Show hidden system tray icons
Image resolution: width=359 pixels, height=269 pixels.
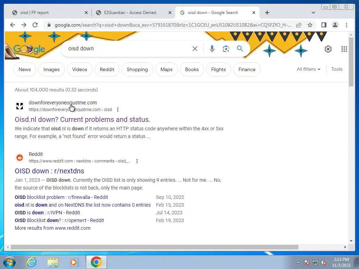coord(298,262)
